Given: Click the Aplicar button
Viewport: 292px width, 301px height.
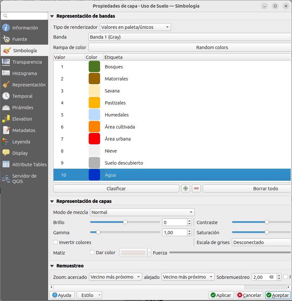Looking at the screenshot, I should point(221,295).
